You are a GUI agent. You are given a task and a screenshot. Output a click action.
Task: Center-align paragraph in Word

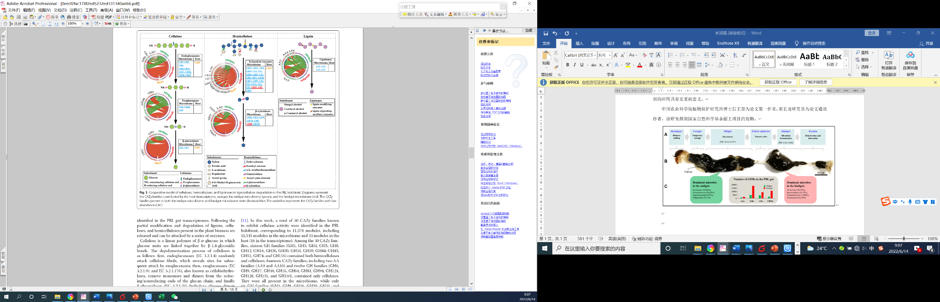[677, 65]
